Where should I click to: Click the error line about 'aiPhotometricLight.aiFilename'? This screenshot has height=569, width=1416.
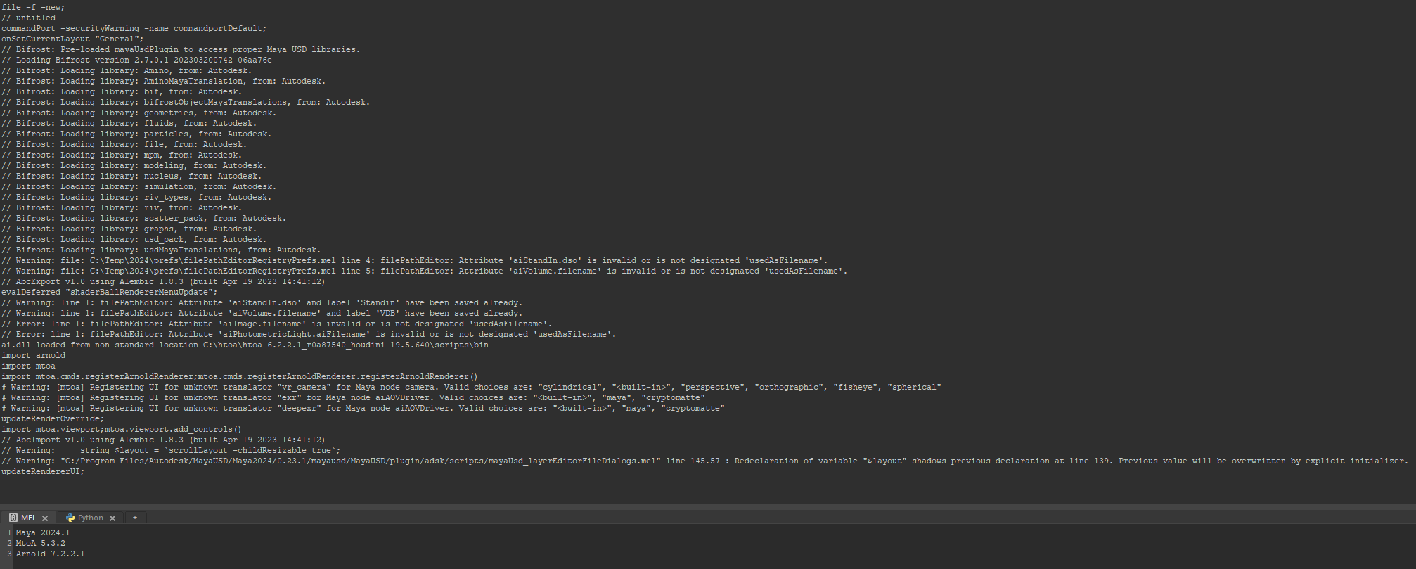click(x=309, y=335)
